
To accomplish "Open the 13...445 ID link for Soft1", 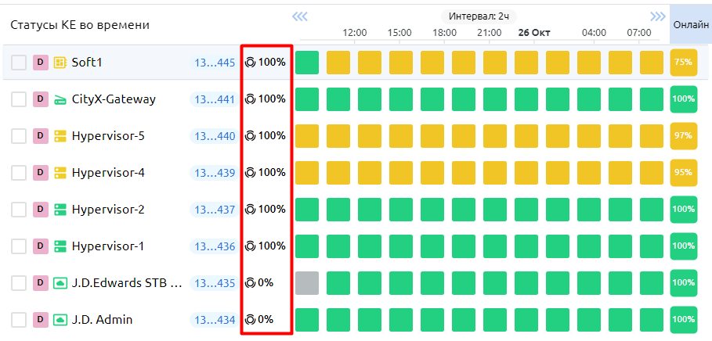I will [x=215, y=63].
